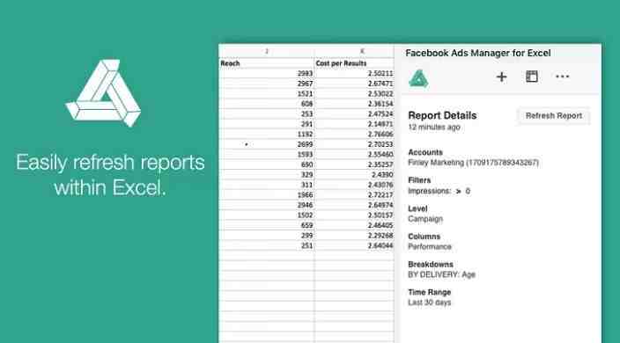
Task: Select the Cost per Results header cell
Action: pyautogui.click(x=354, y=63)
